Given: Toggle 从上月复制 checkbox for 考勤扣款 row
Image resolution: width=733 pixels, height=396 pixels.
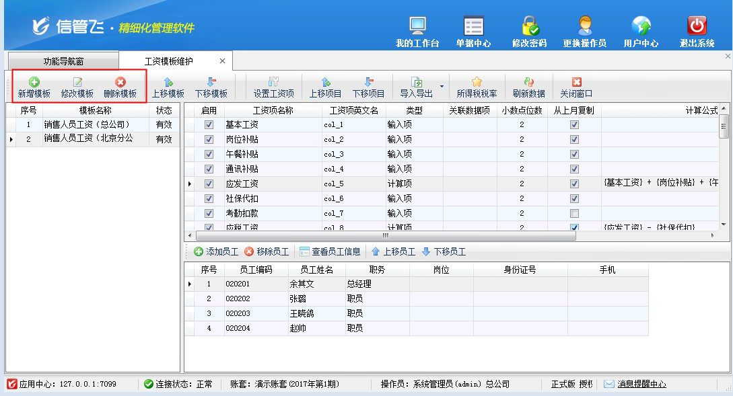Looking at the screenshot, I should pyautogui.click(x=574, y=213).
